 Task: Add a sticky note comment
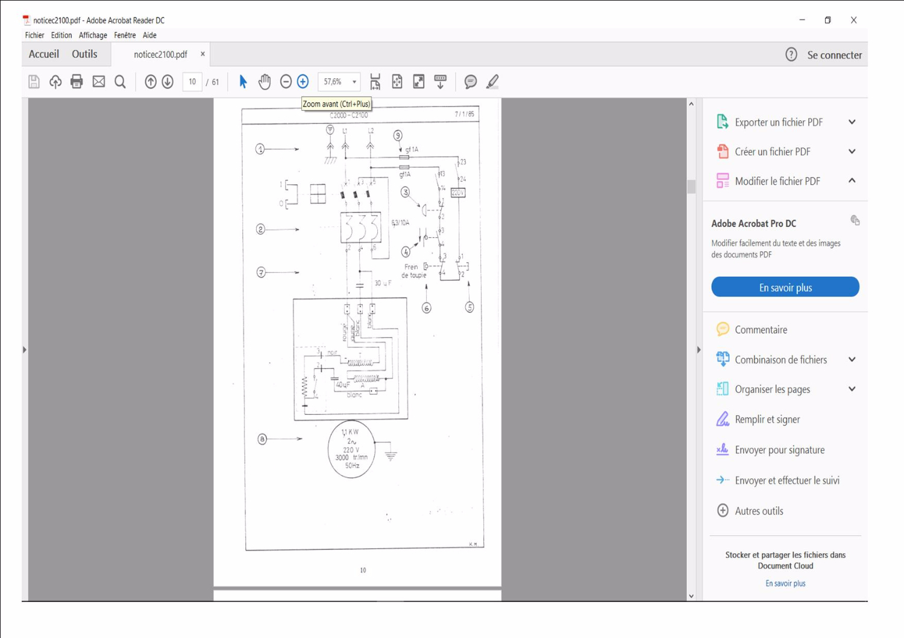471,82
